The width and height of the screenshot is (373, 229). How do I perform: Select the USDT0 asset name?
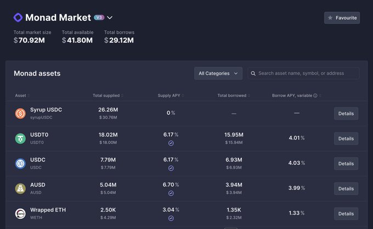(39, 135)
